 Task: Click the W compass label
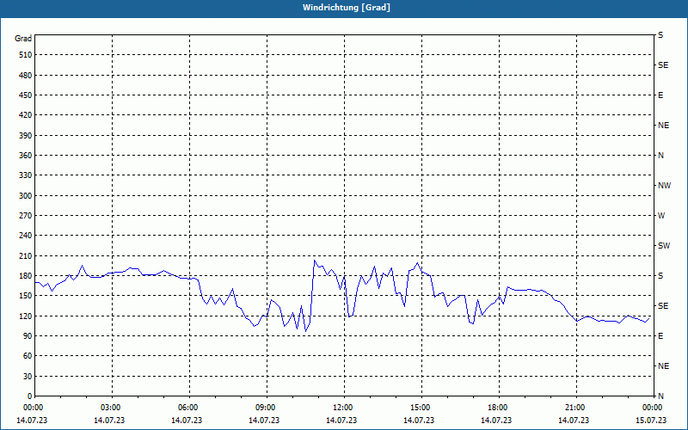click(x=661, y=216)
